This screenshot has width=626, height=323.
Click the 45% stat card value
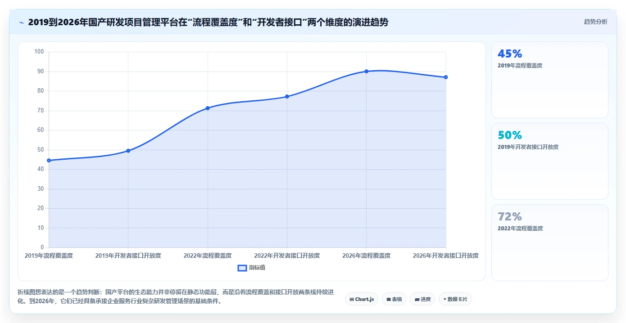click(510, 54)
